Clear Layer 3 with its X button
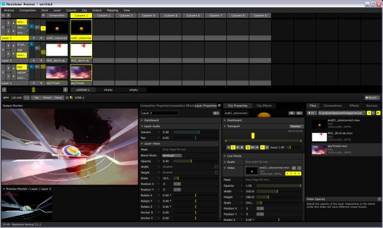 click(3, 27)
